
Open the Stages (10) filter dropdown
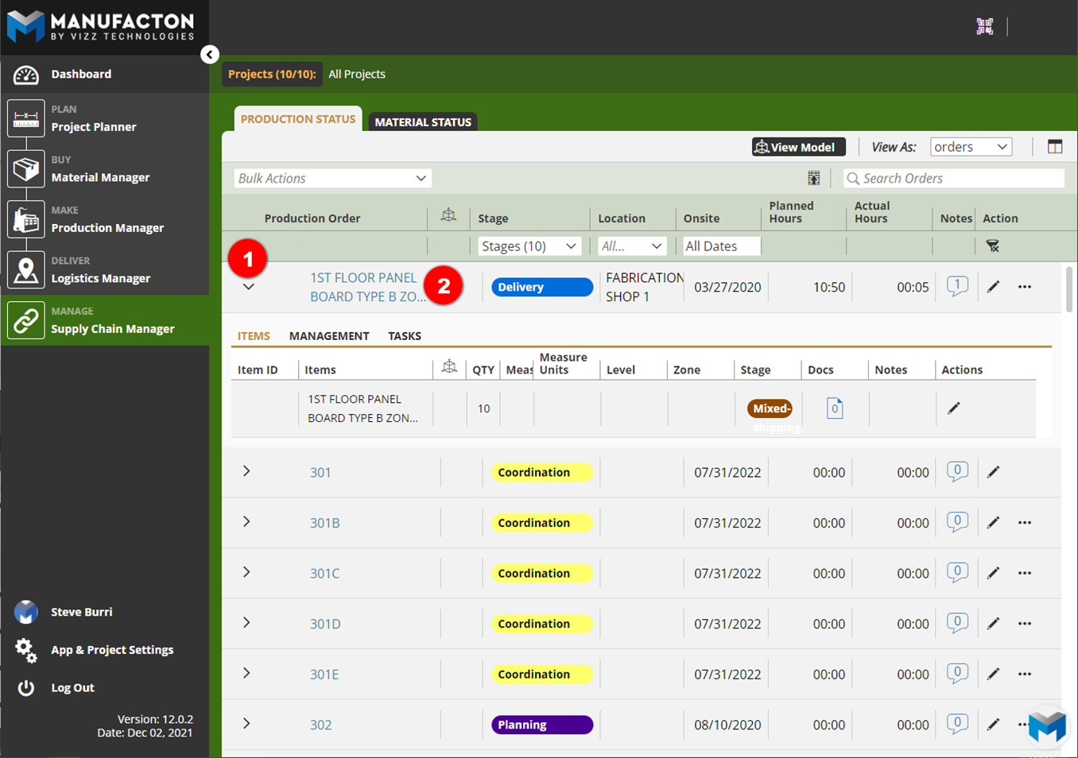(x=529, y=246)
